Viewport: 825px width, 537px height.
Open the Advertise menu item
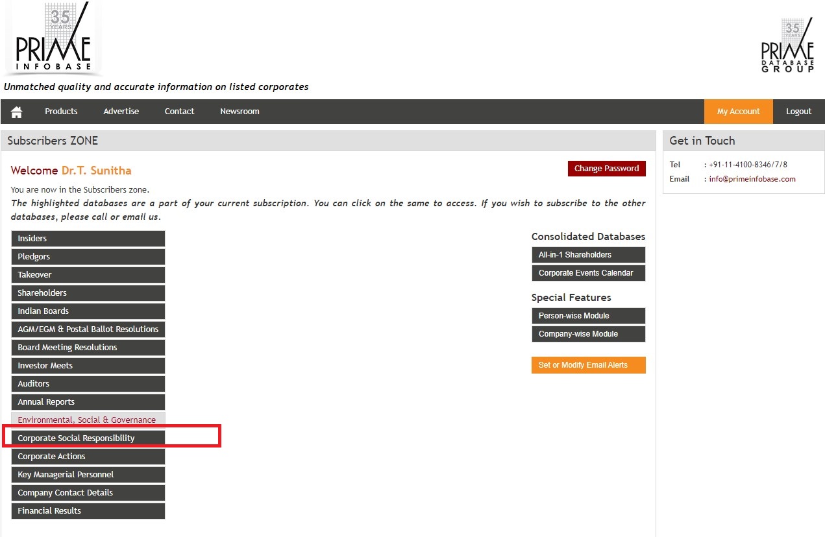(x=121, y=112)
